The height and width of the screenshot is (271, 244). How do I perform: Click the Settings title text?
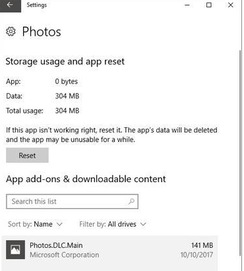coord(37,5)
